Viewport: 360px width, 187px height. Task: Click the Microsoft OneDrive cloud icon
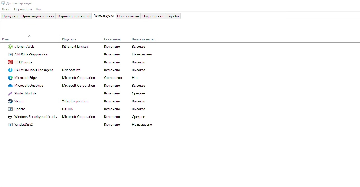point(10,86)
